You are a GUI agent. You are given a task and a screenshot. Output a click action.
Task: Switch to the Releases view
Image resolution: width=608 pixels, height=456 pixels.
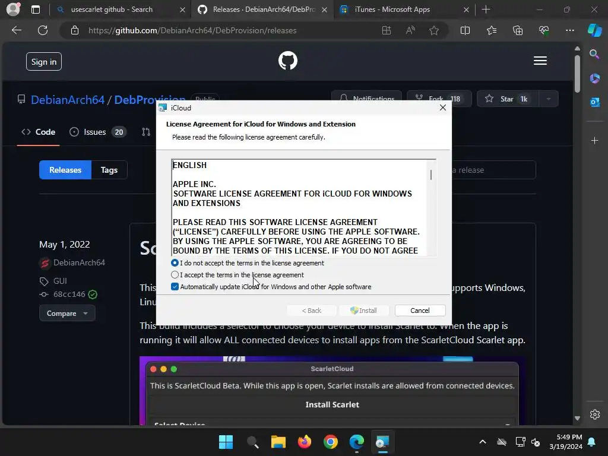pos(65,170)
